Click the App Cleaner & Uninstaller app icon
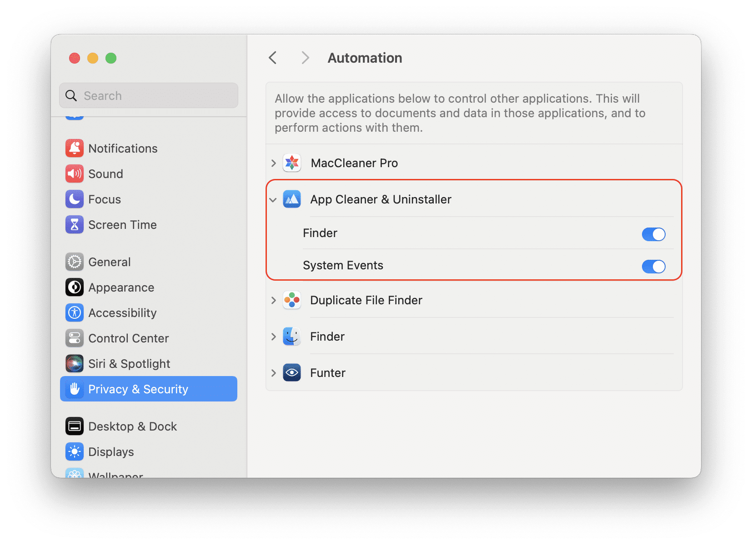Viewport: 752px width, 545px height. coord(291,199)
